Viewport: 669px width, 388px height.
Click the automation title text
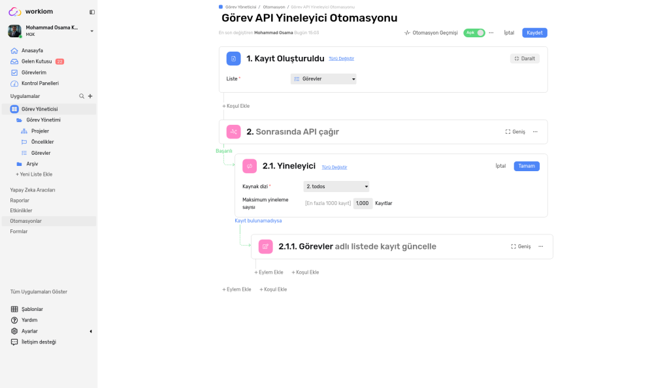(309, 18)
